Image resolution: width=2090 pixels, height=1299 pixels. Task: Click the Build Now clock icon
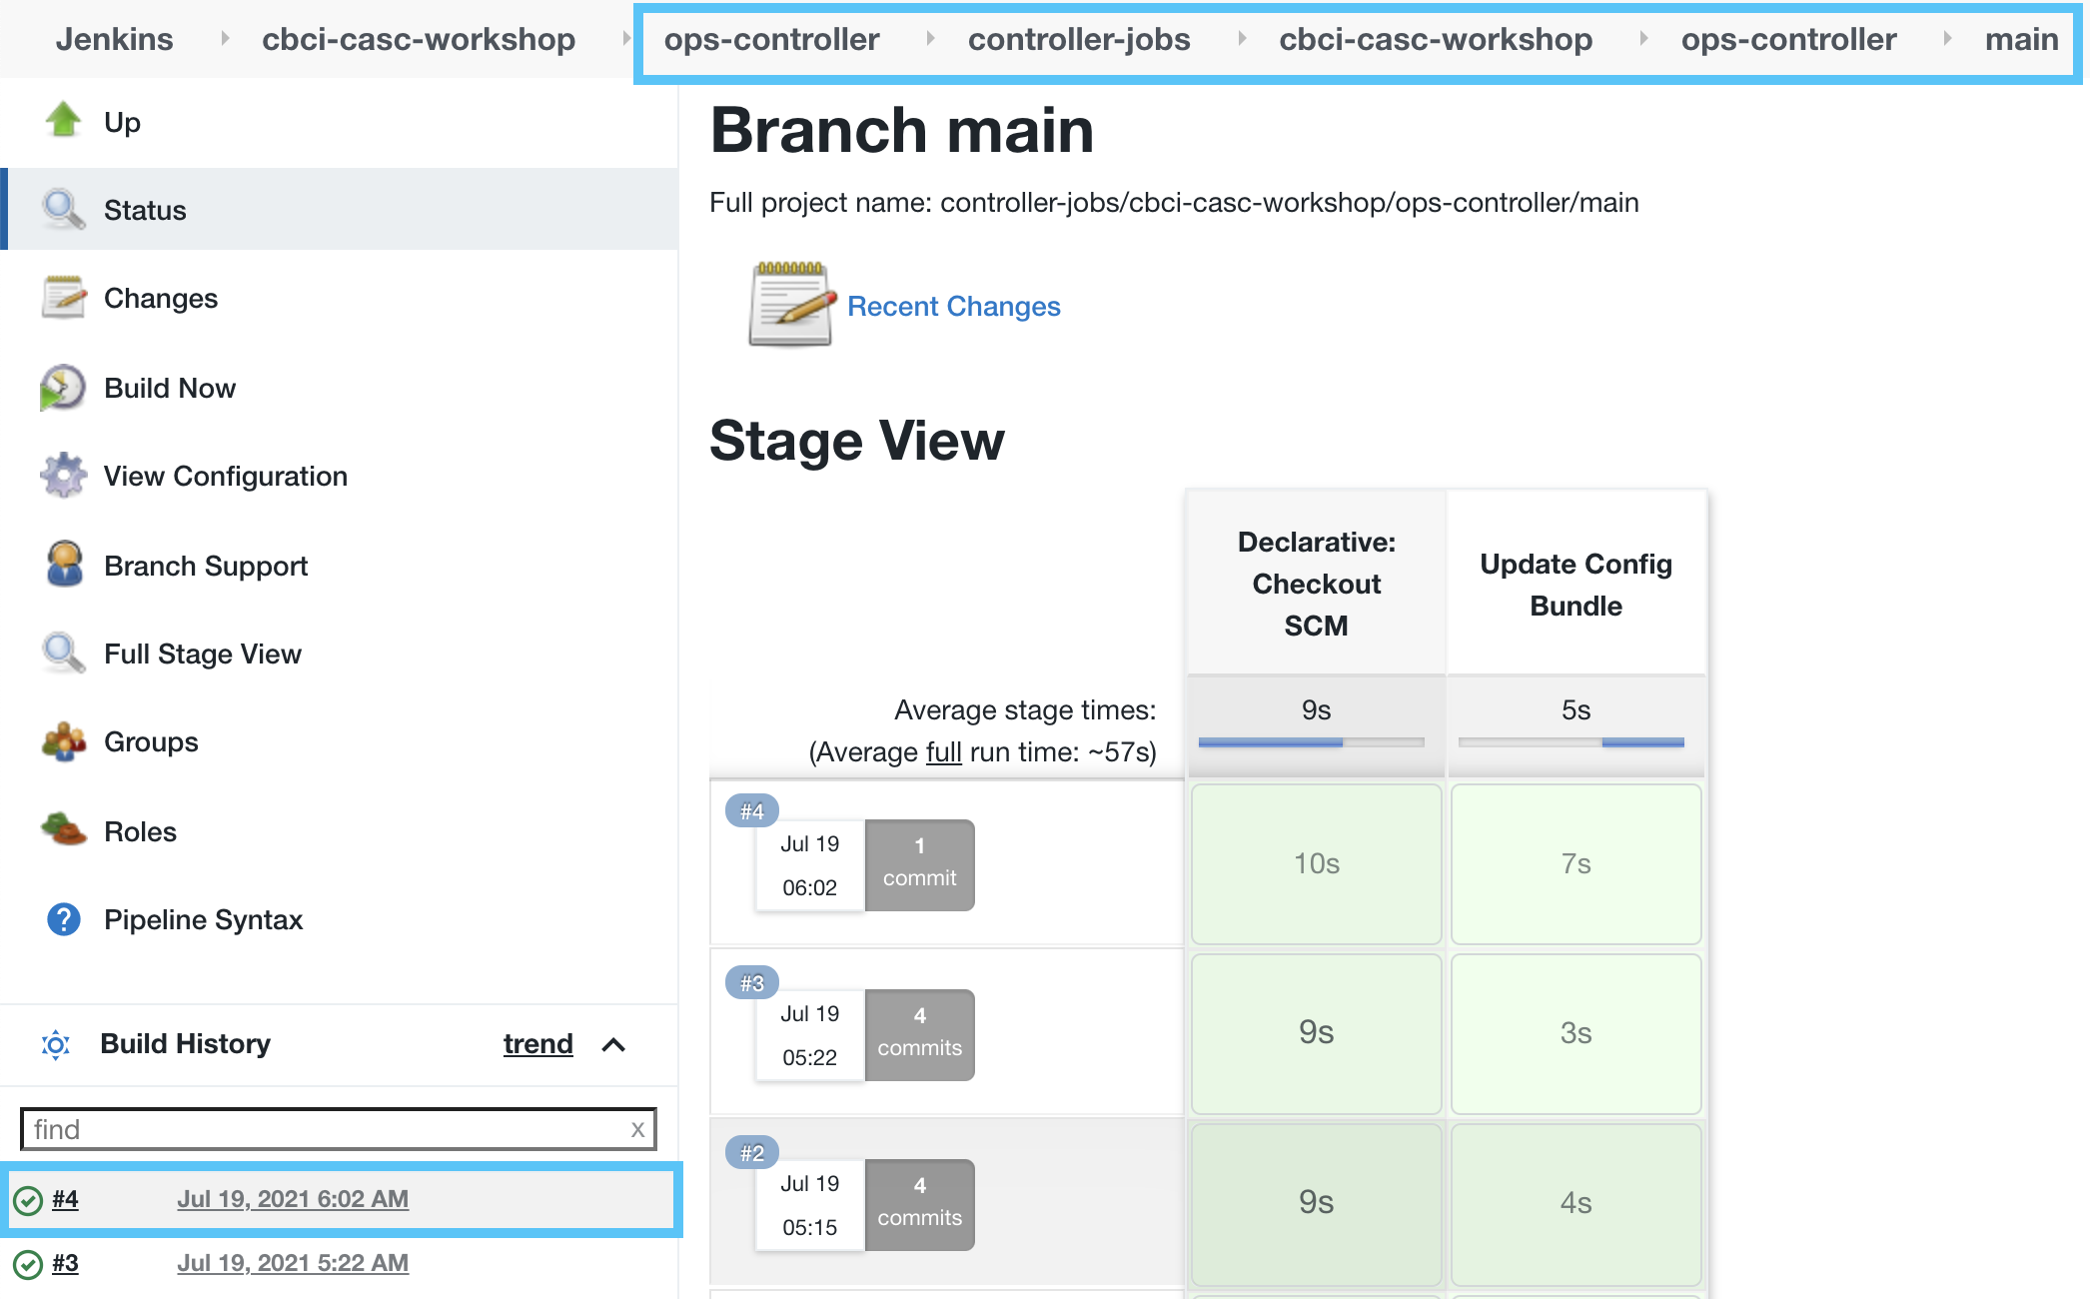(x=63, y=388)
